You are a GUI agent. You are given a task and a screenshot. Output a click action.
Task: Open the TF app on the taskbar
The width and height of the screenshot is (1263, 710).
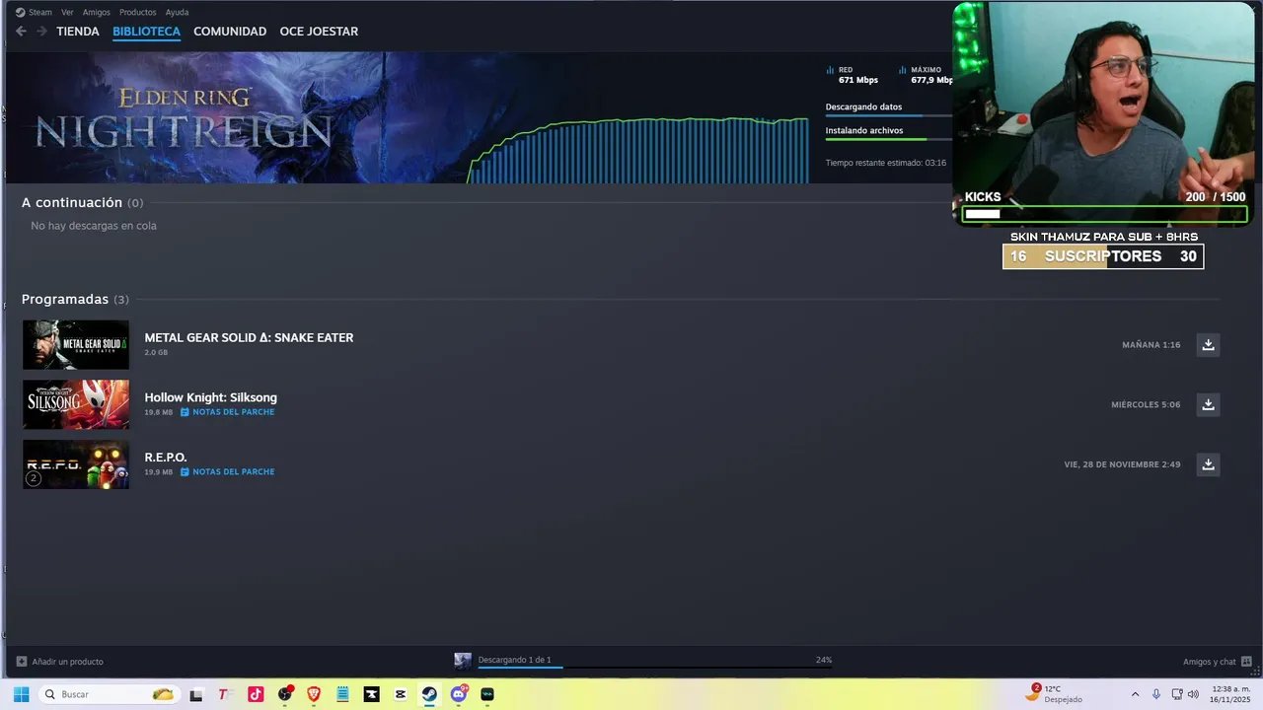tap(224, 694)
